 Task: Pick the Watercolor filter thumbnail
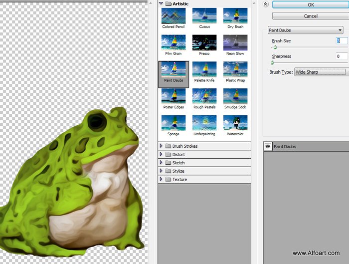pyautogui.click(x=235, y=123)
